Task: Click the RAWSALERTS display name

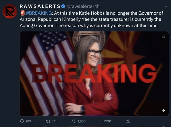Action: pyautogui.click(x=40, y=6)
